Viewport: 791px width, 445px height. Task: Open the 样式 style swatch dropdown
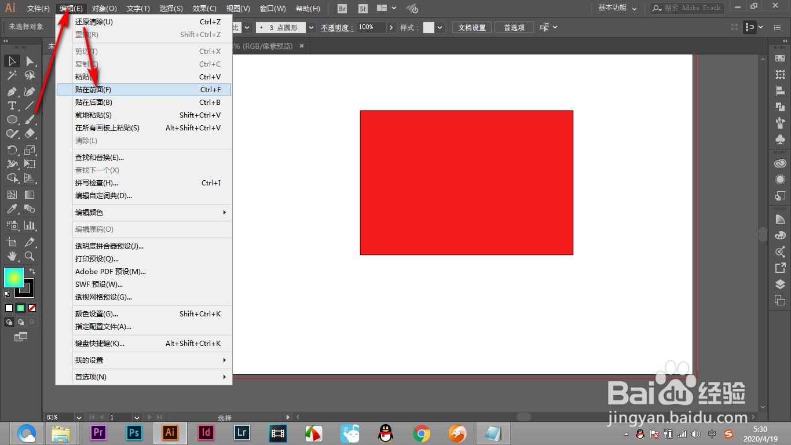point(440,27)
